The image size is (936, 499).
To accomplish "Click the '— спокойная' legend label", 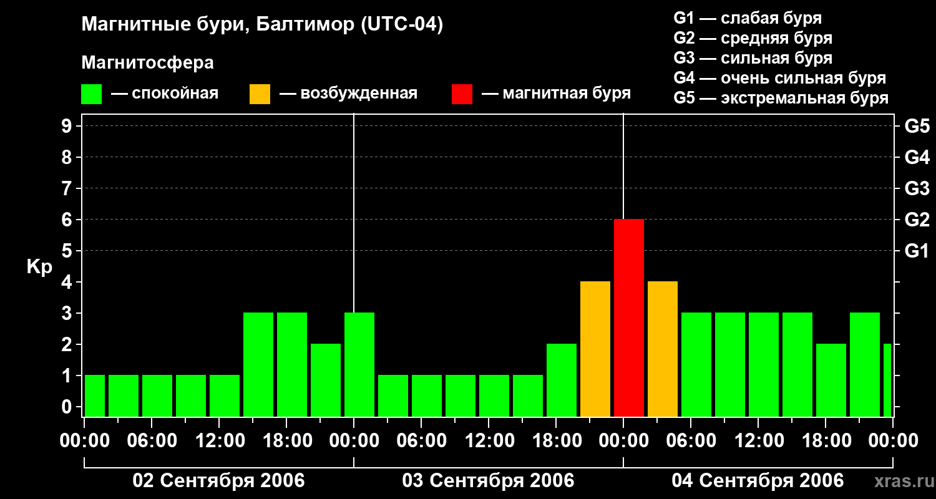I will (x=165, y=94).
